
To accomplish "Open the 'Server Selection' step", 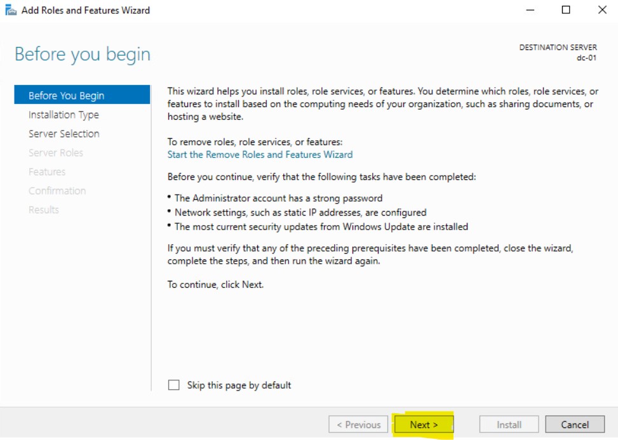I will 64,134.
